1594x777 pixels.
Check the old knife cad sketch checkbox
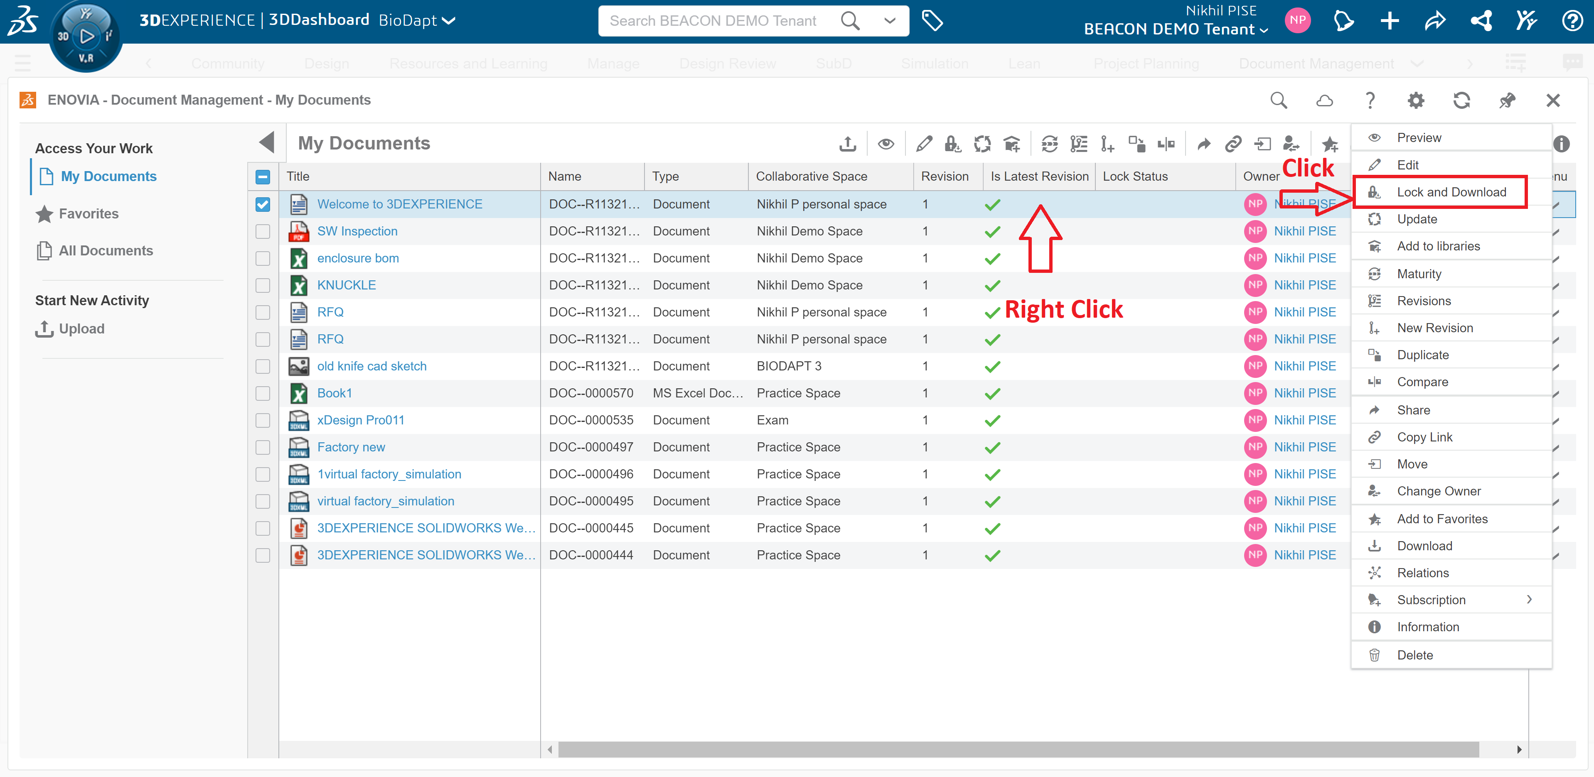pos(263,366)
